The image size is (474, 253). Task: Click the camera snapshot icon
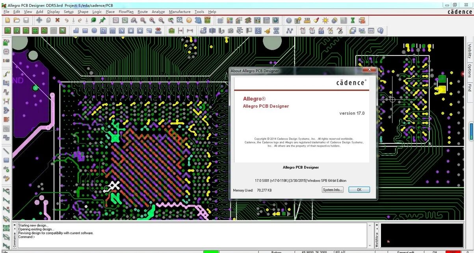coord(230,30)
